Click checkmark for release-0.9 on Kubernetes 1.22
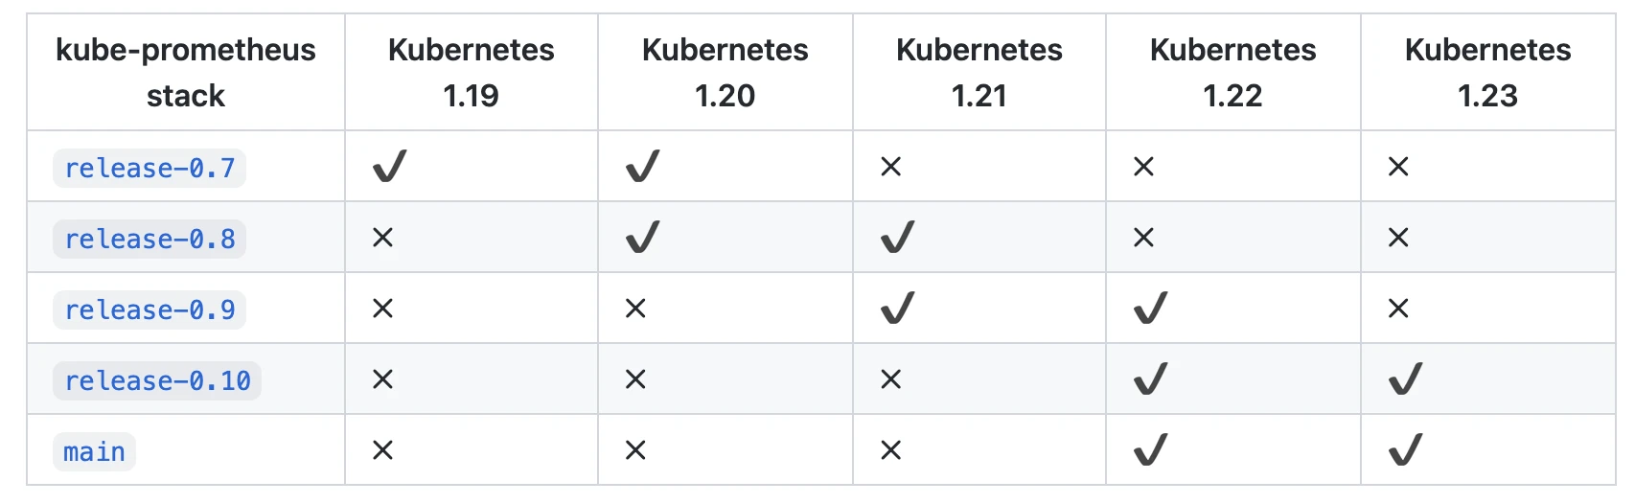Screen dimensions: 1635x504 click(1151, 309)
